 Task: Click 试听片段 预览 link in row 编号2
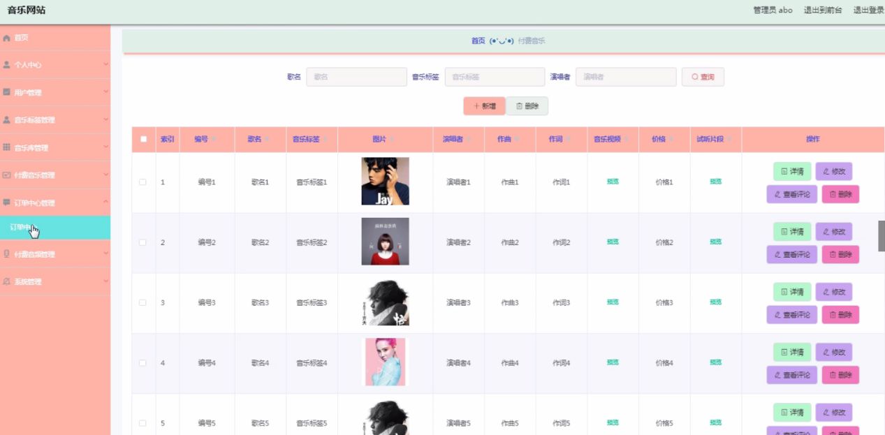point(716,242)
